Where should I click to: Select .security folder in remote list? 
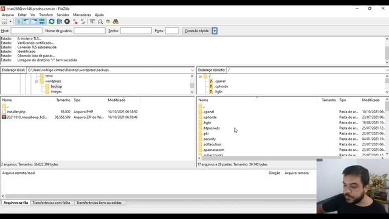[209, 139]
